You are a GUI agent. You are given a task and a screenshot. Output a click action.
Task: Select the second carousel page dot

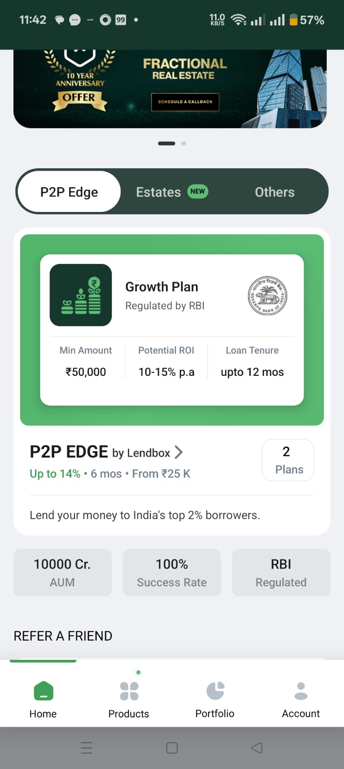184,143
